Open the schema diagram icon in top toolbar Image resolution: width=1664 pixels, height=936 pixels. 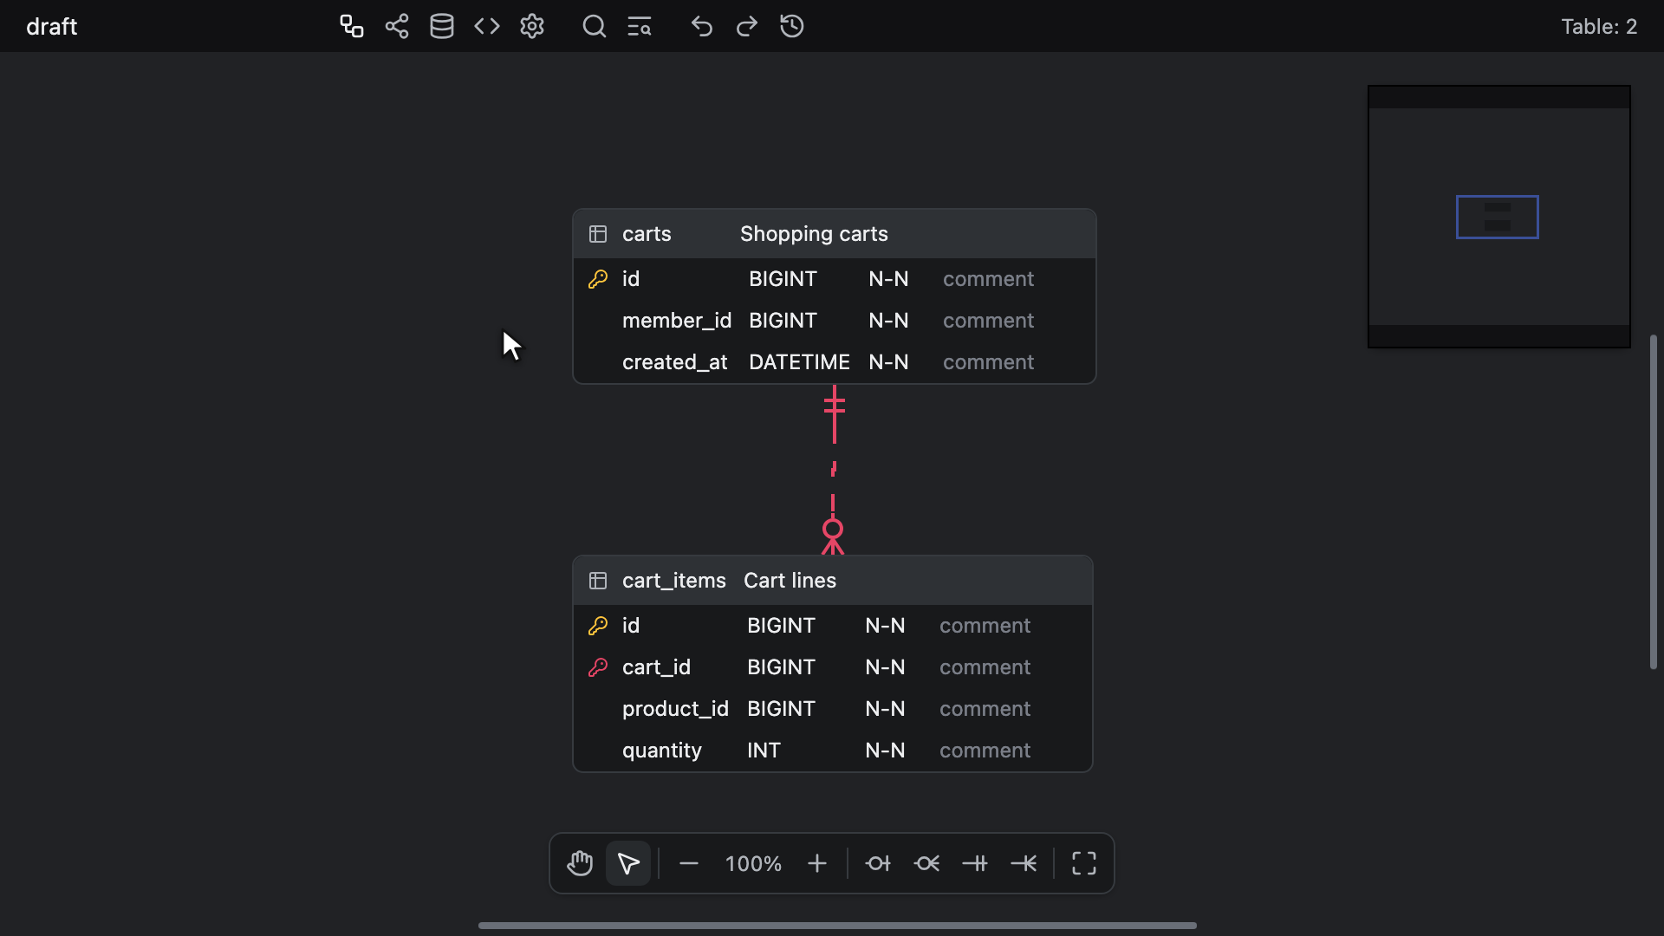pos(351,26)
